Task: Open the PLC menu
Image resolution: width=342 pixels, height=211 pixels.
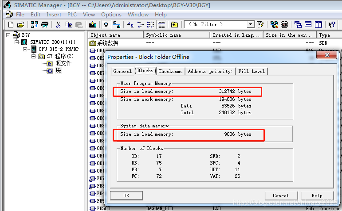Action: tap(72, 15)
